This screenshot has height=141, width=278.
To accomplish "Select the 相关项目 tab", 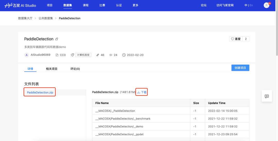I will [x=51, y=69].
